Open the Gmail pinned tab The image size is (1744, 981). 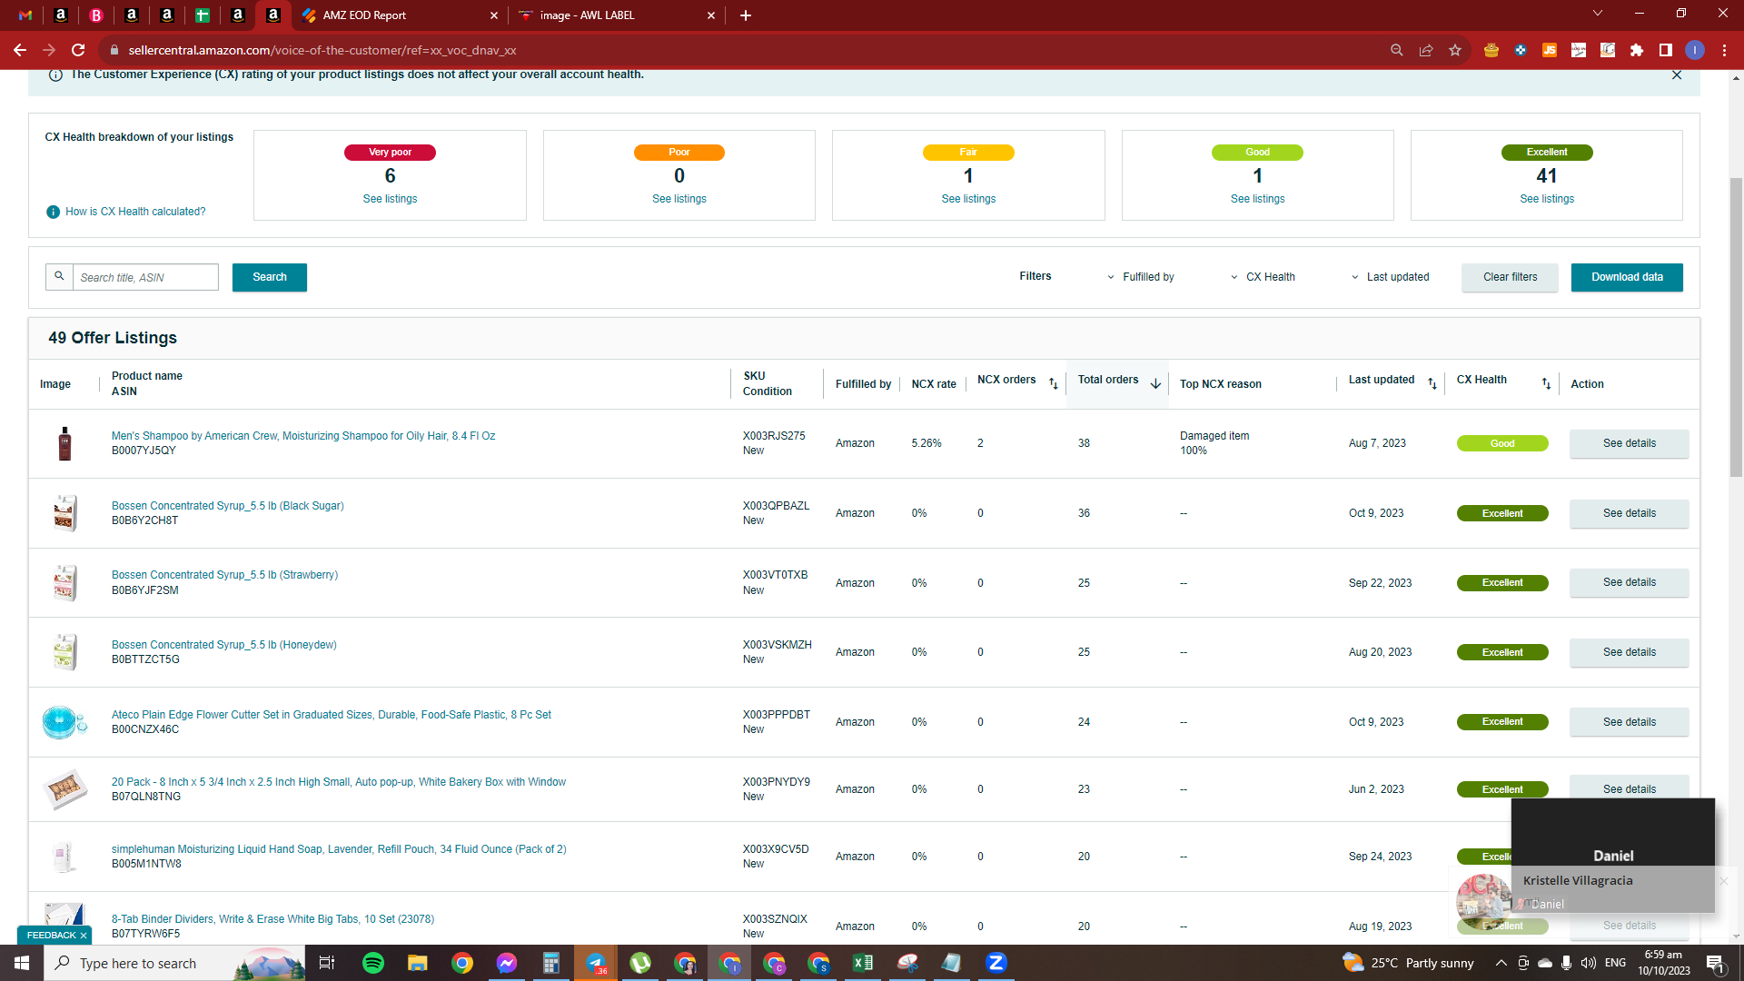pyautogui.click(x=25, y=15)
